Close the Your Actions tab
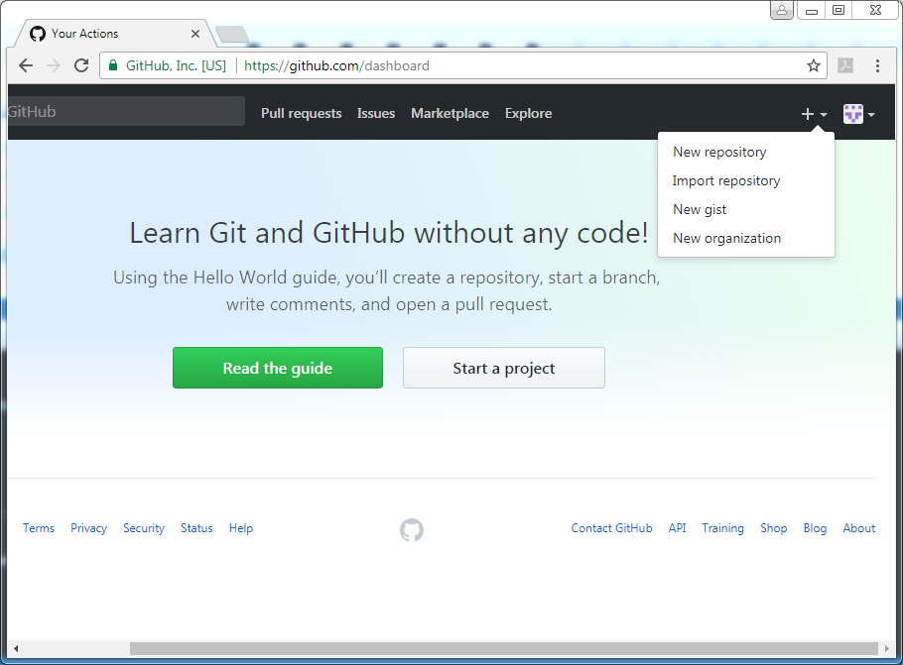Image resolution: width=903 pixels, height=665 pixels. coord(195,34)
